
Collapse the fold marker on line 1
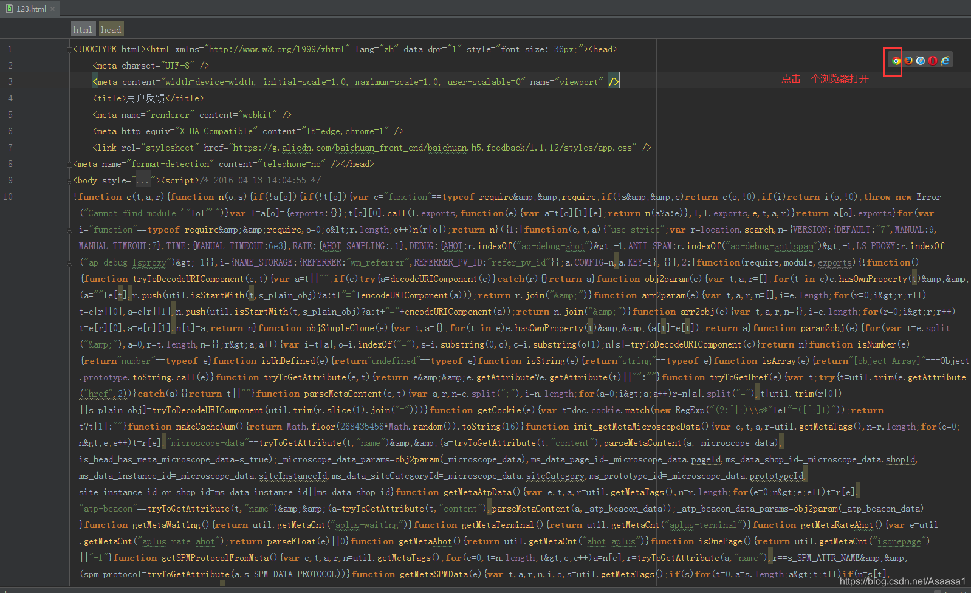69,49
